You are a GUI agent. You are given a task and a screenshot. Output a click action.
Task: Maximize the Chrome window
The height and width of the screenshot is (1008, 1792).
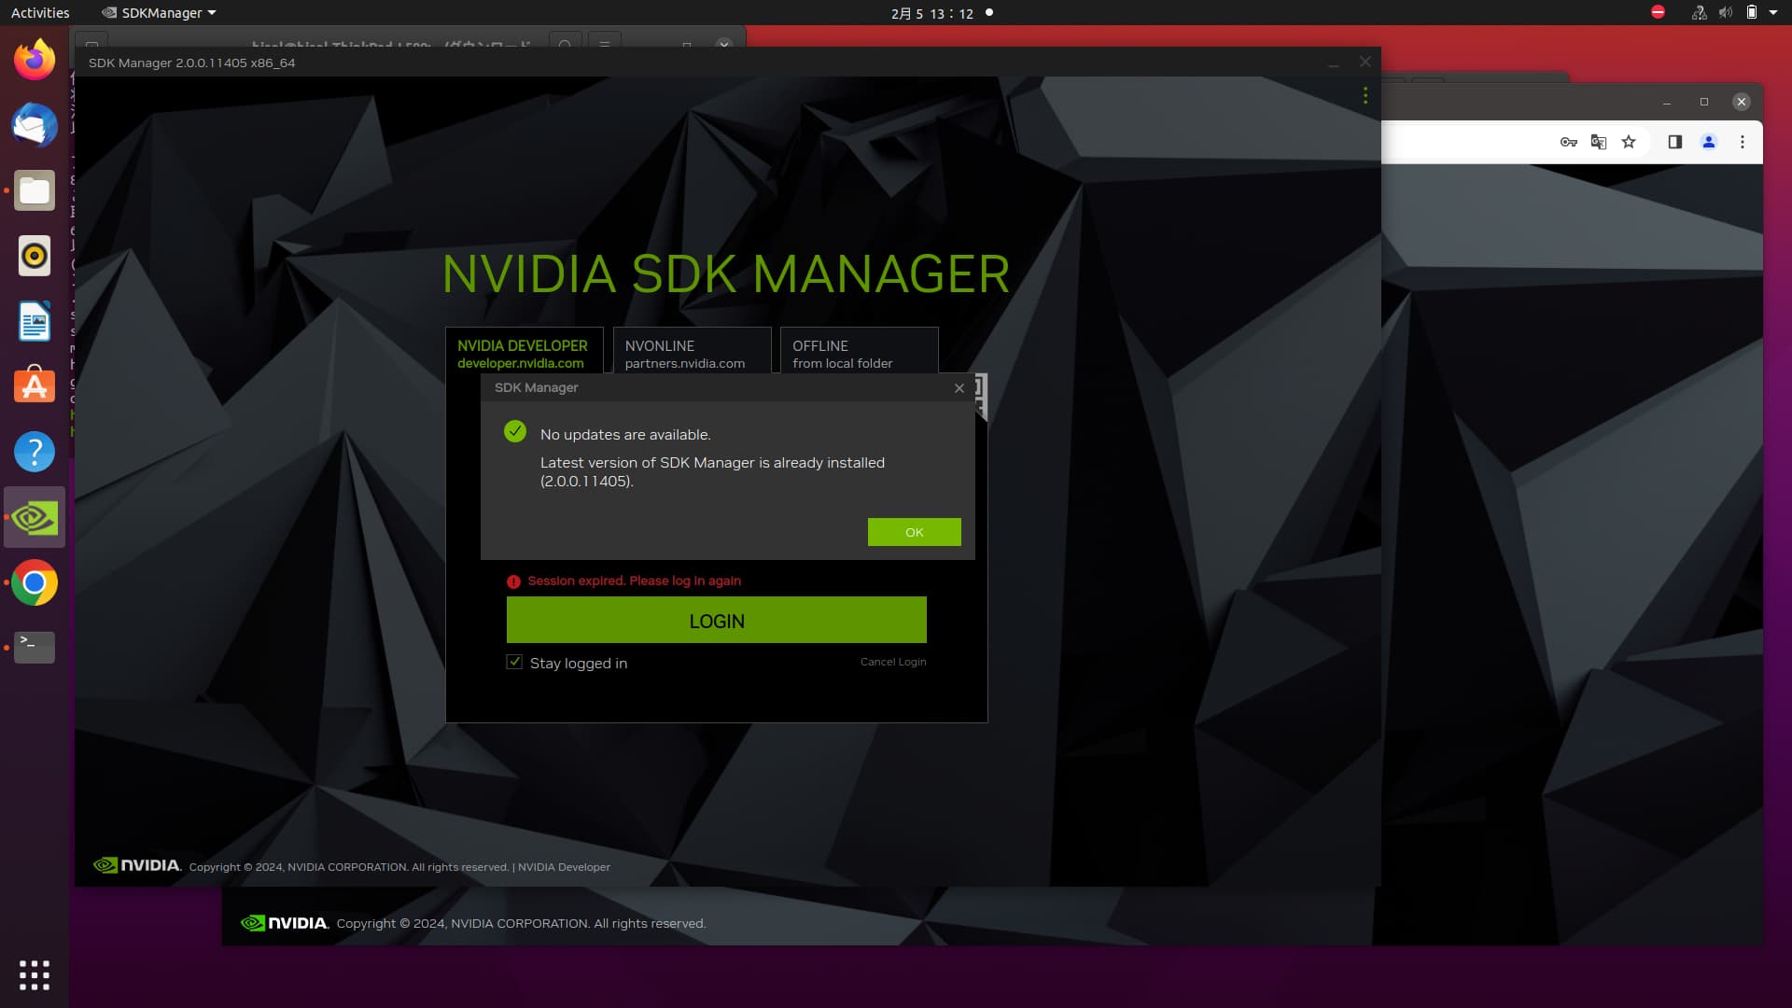pos(1703,102)
